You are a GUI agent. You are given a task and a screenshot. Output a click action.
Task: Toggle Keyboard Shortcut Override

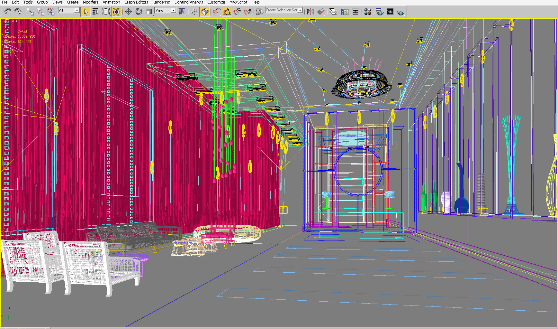pos(204,12)
